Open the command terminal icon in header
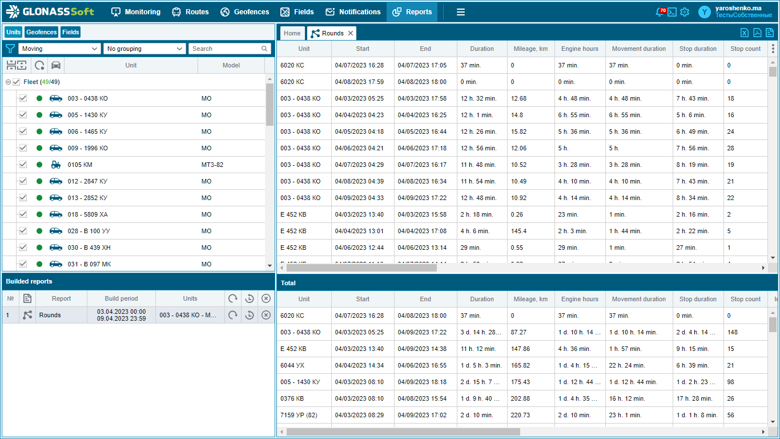Viewport: 780px width, 439px height. [672, 12]
